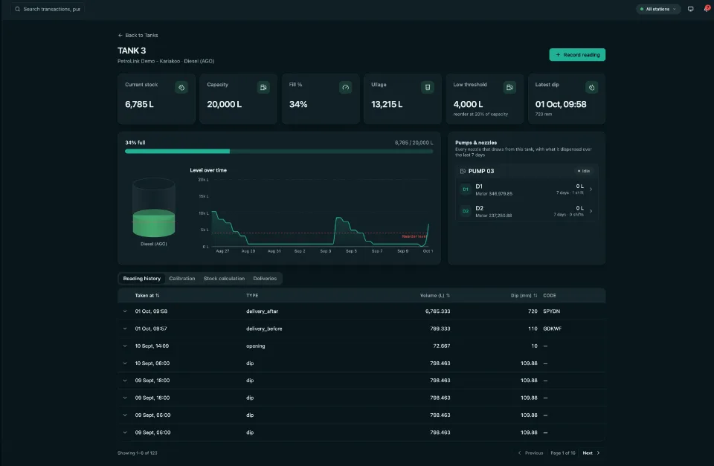The image size is (714, 466).
Task: Click the Current stock card icon
Action: point(181,88)
